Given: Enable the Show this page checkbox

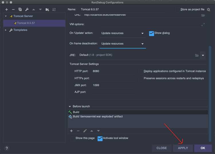Looking at the screenshot, I should tap(72, 138).
